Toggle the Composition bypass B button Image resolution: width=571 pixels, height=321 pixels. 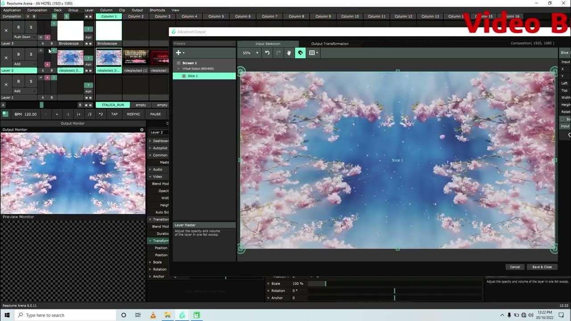(34, 16)
